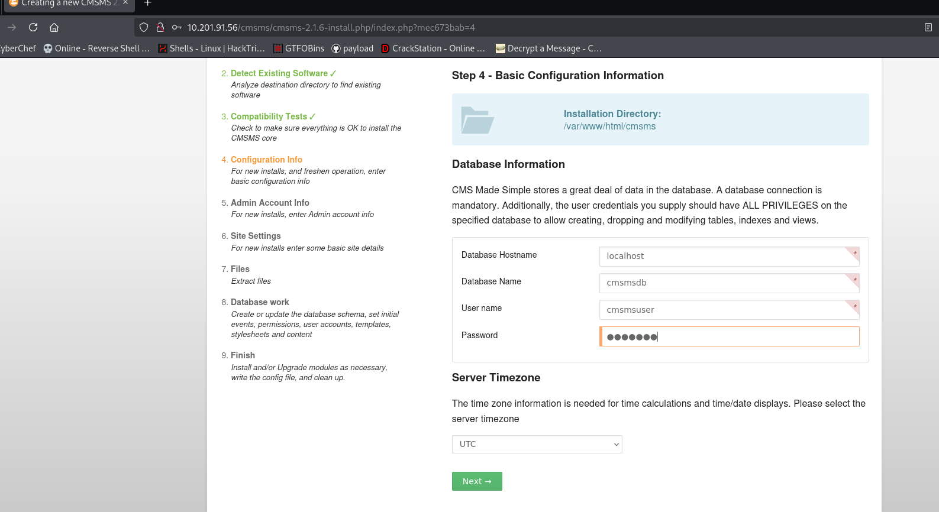Image resolution: width=939 pixels, height=512 pixels.
Task: Open the UTC server timezone dropdown
Action: [x=537, y=444]
